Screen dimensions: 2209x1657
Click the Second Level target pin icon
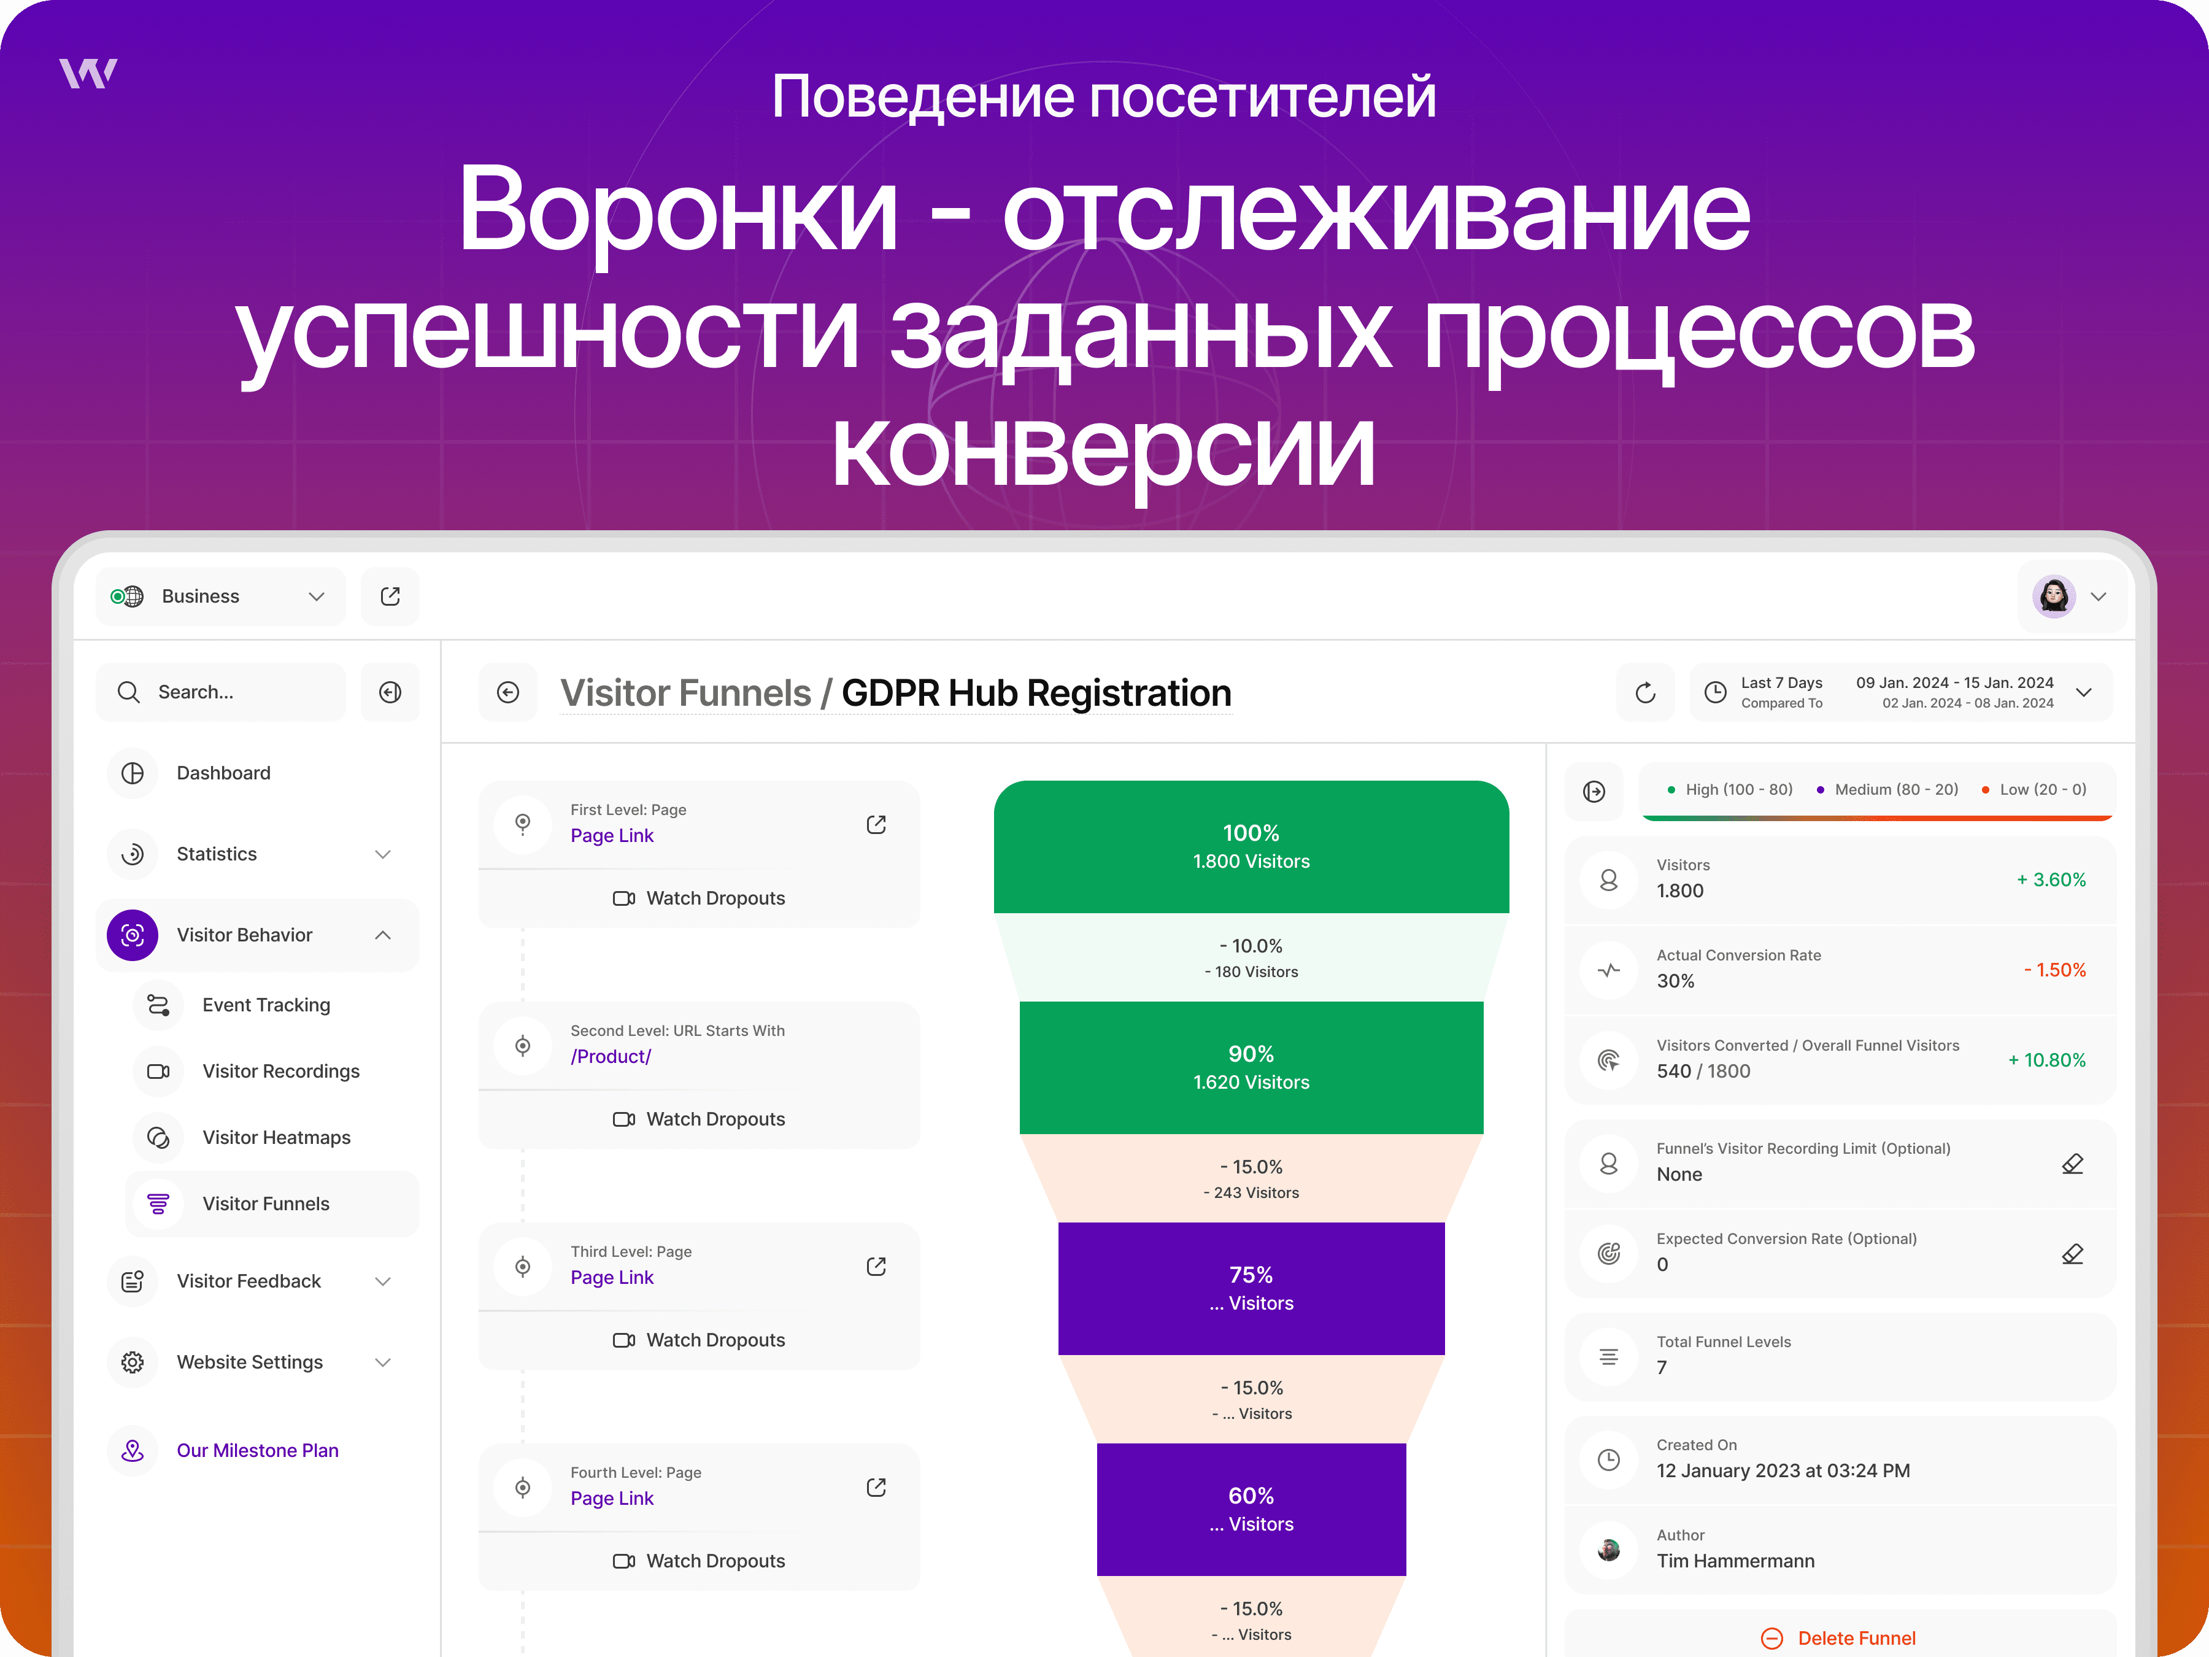tap(522, 1045)
